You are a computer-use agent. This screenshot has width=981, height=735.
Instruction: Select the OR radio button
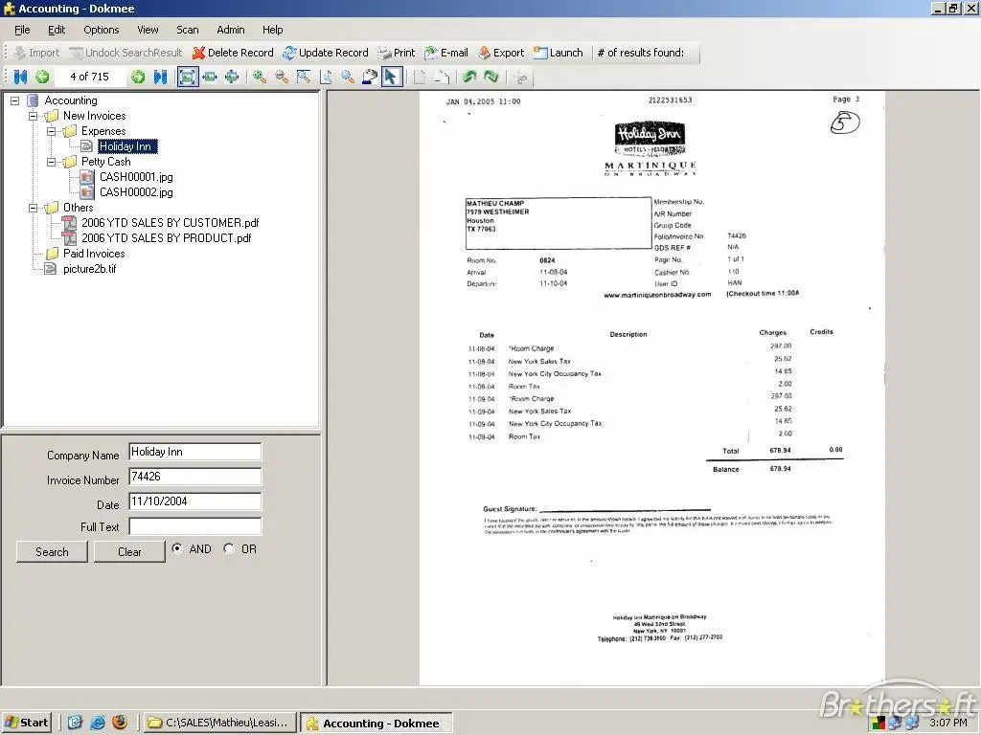[229, 548]
